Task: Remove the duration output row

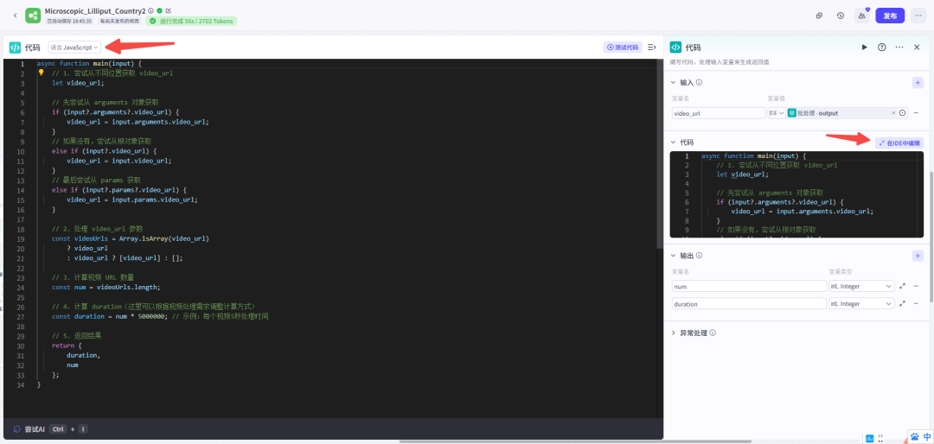Action: click(x=916, y=303)
